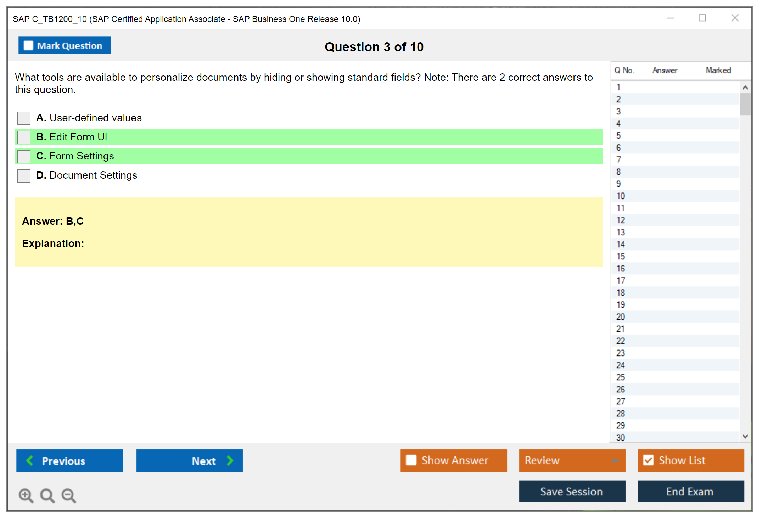Click the Save Session button
Screen dimensions: 762x521
pos(572,491)
